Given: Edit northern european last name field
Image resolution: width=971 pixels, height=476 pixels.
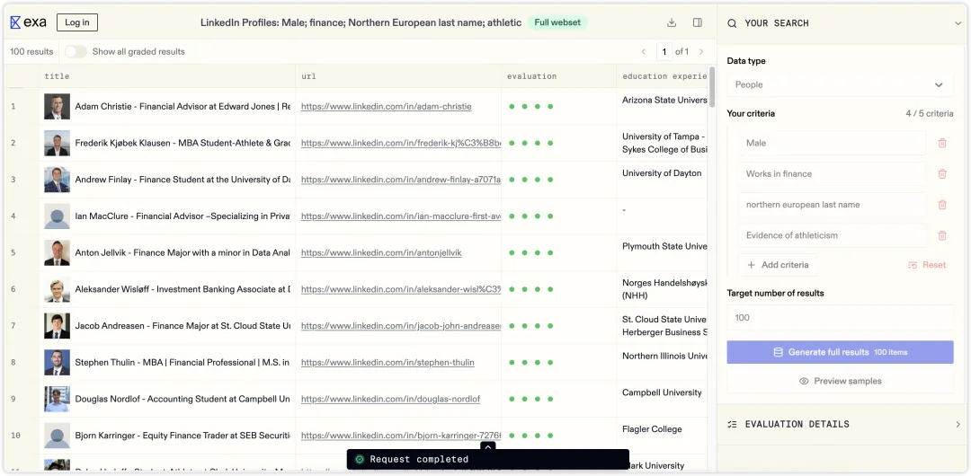Looking at the screenshot, I should click(x=833, y=205).
